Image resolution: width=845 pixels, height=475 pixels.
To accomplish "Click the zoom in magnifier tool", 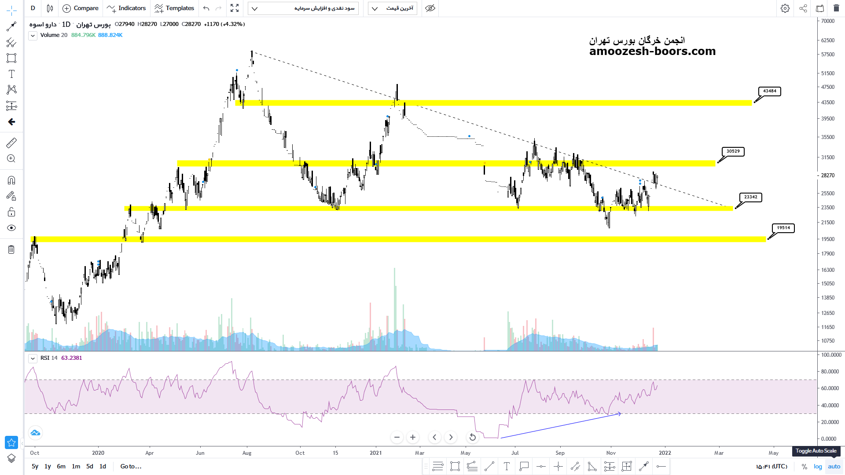I will [11, 159].
